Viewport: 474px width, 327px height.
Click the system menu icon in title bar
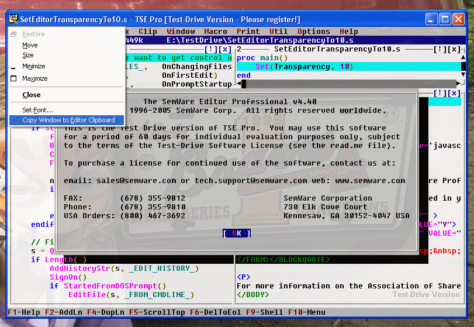[x=13, y=19]
